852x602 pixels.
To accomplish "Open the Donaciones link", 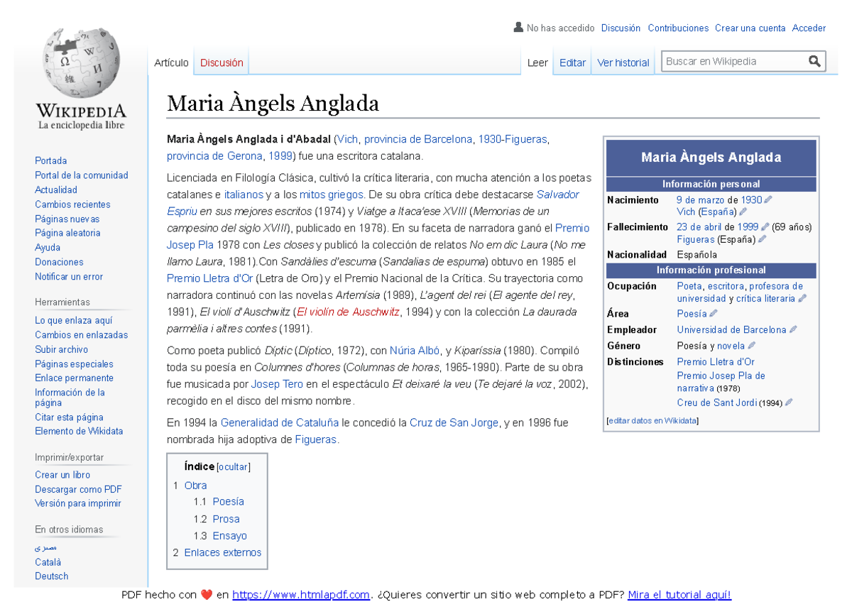I will tap(59, 262).
